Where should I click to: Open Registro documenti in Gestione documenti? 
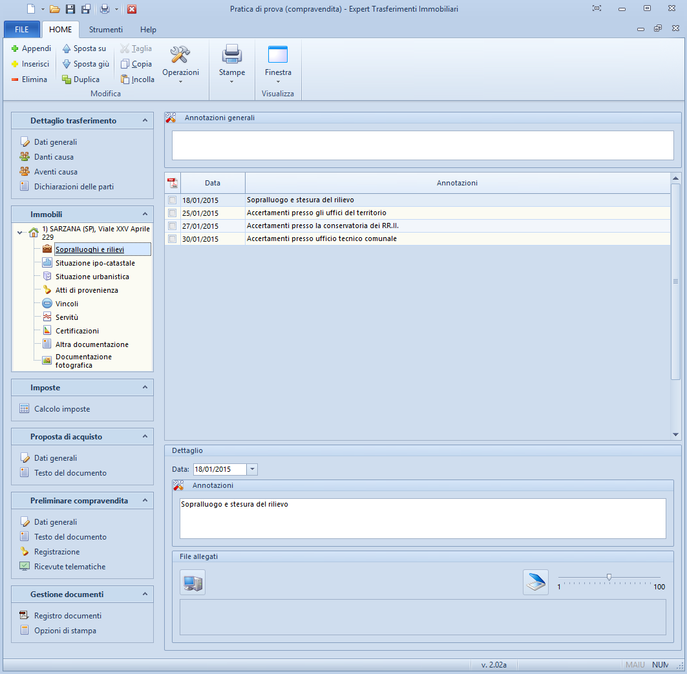pyautogui.click(x=67, y=616)
